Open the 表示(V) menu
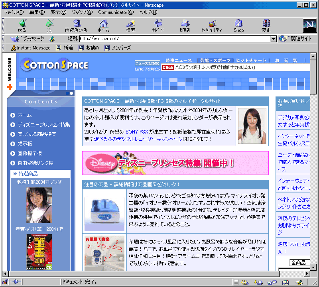This screenshot has height=287, width=319. tap(58, 12)
